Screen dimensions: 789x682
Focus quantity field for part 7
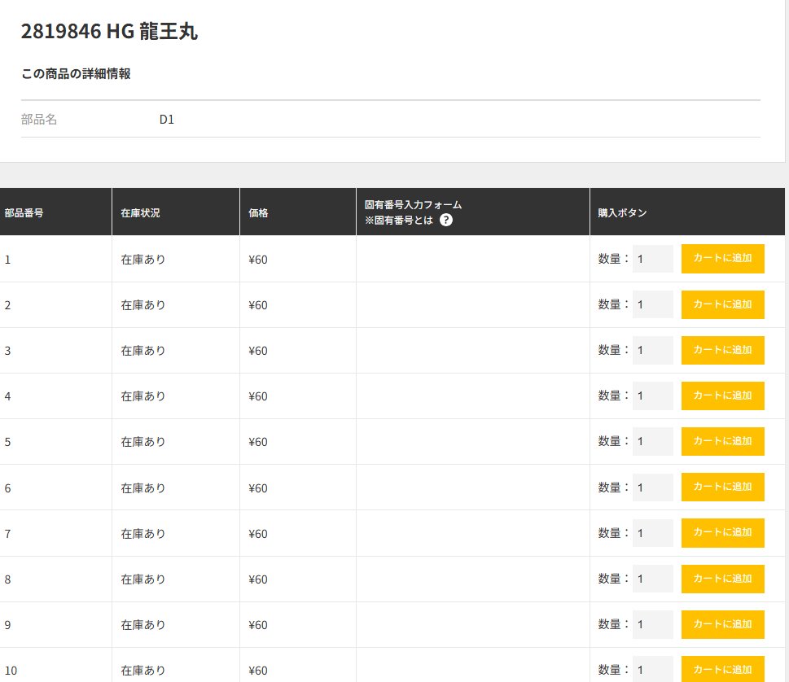point(653,533)
